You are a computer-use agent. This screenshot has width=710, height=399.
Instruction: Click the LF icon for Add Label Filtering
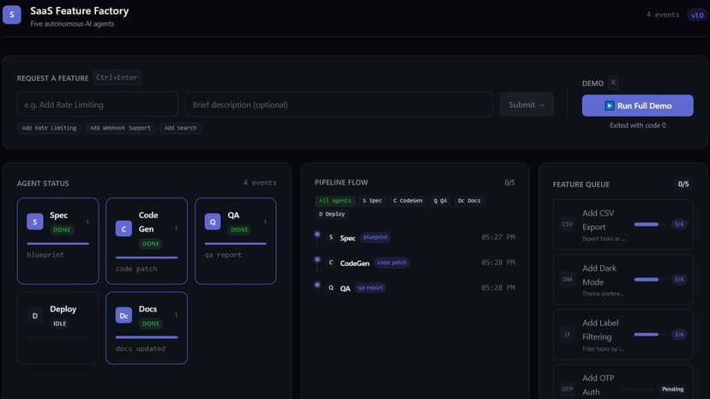(x=568, y=335)
